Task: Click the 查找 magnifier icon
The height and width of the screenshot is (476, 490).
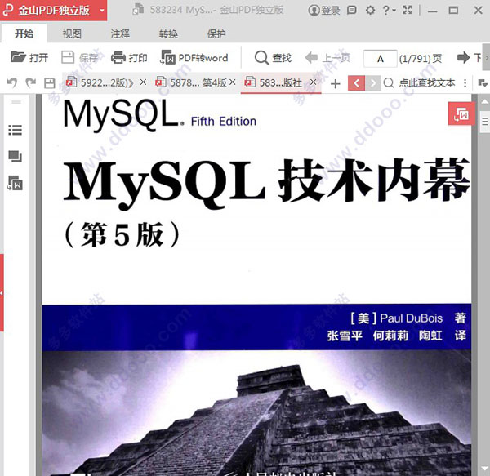Action: coord(261,58)
